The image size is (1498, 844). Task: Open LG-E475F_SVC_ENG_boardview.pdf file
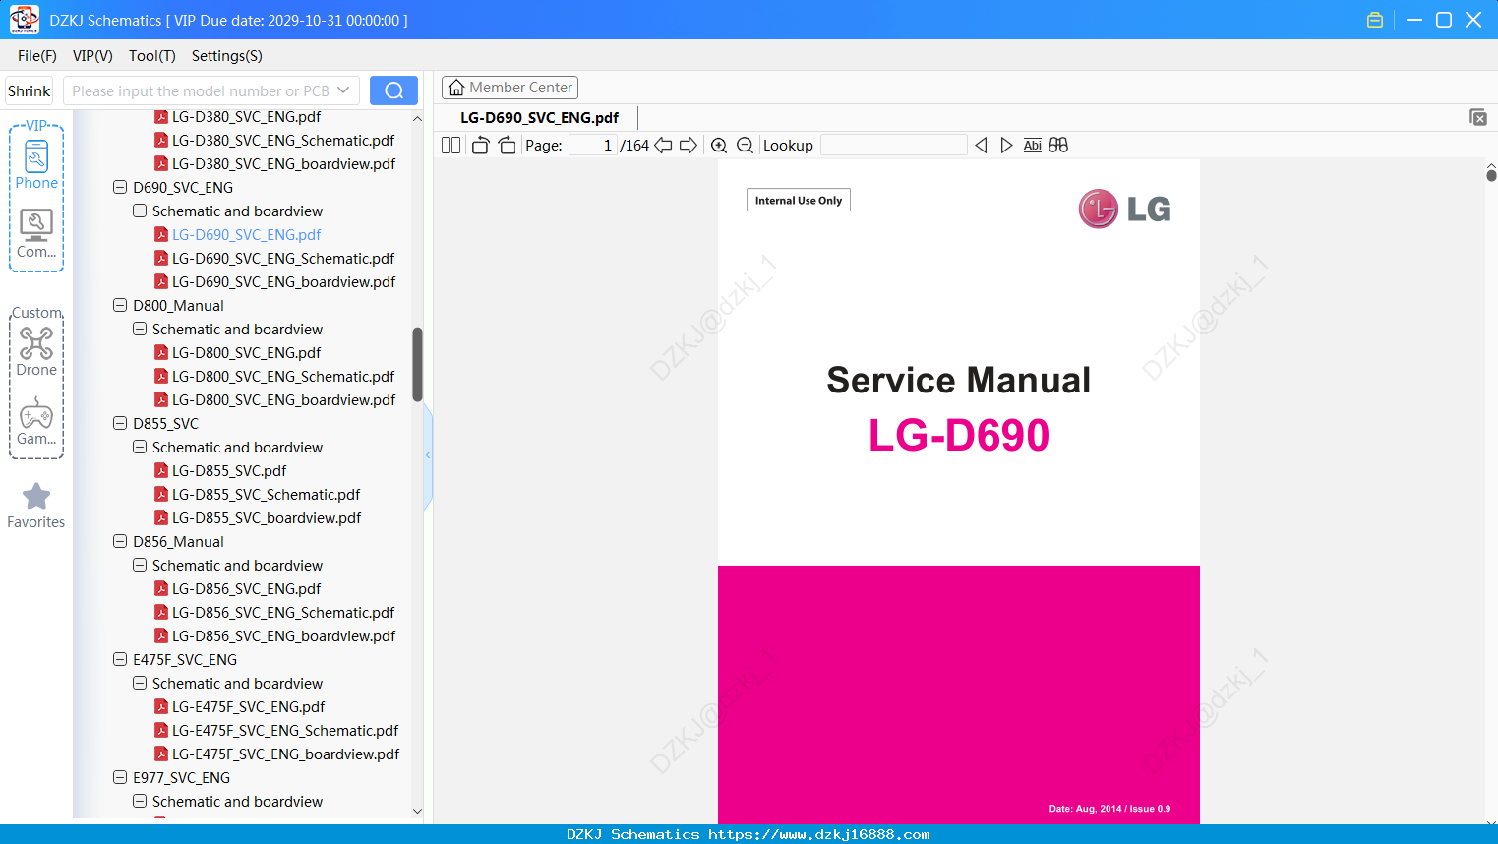coord(285,754)
